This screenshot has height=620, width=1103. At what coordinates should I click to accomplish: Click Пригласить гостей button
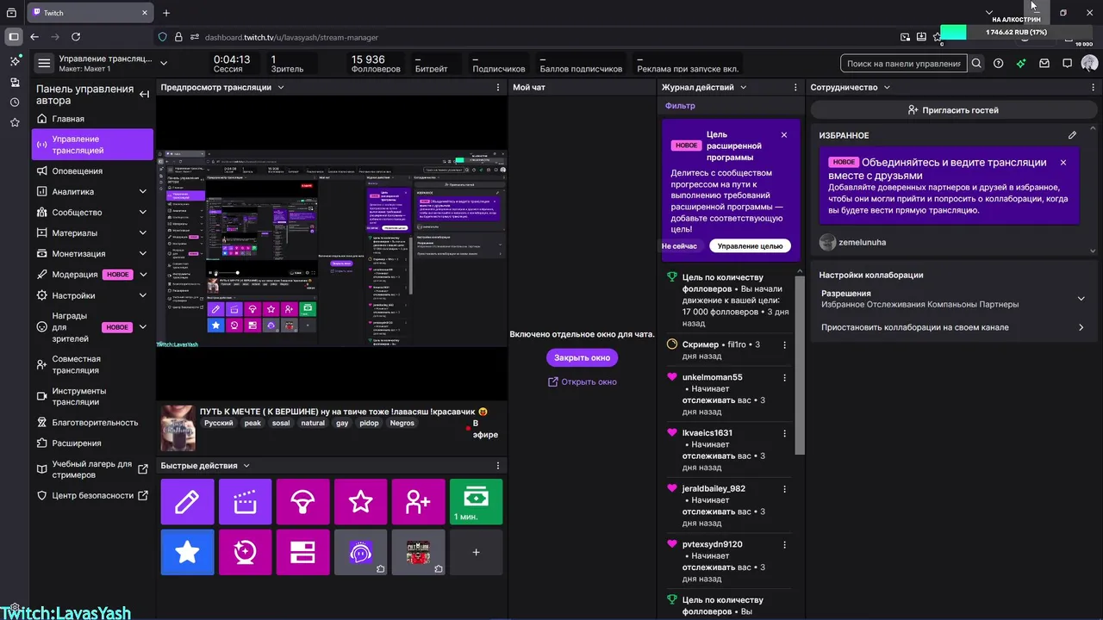coord(953,110)
